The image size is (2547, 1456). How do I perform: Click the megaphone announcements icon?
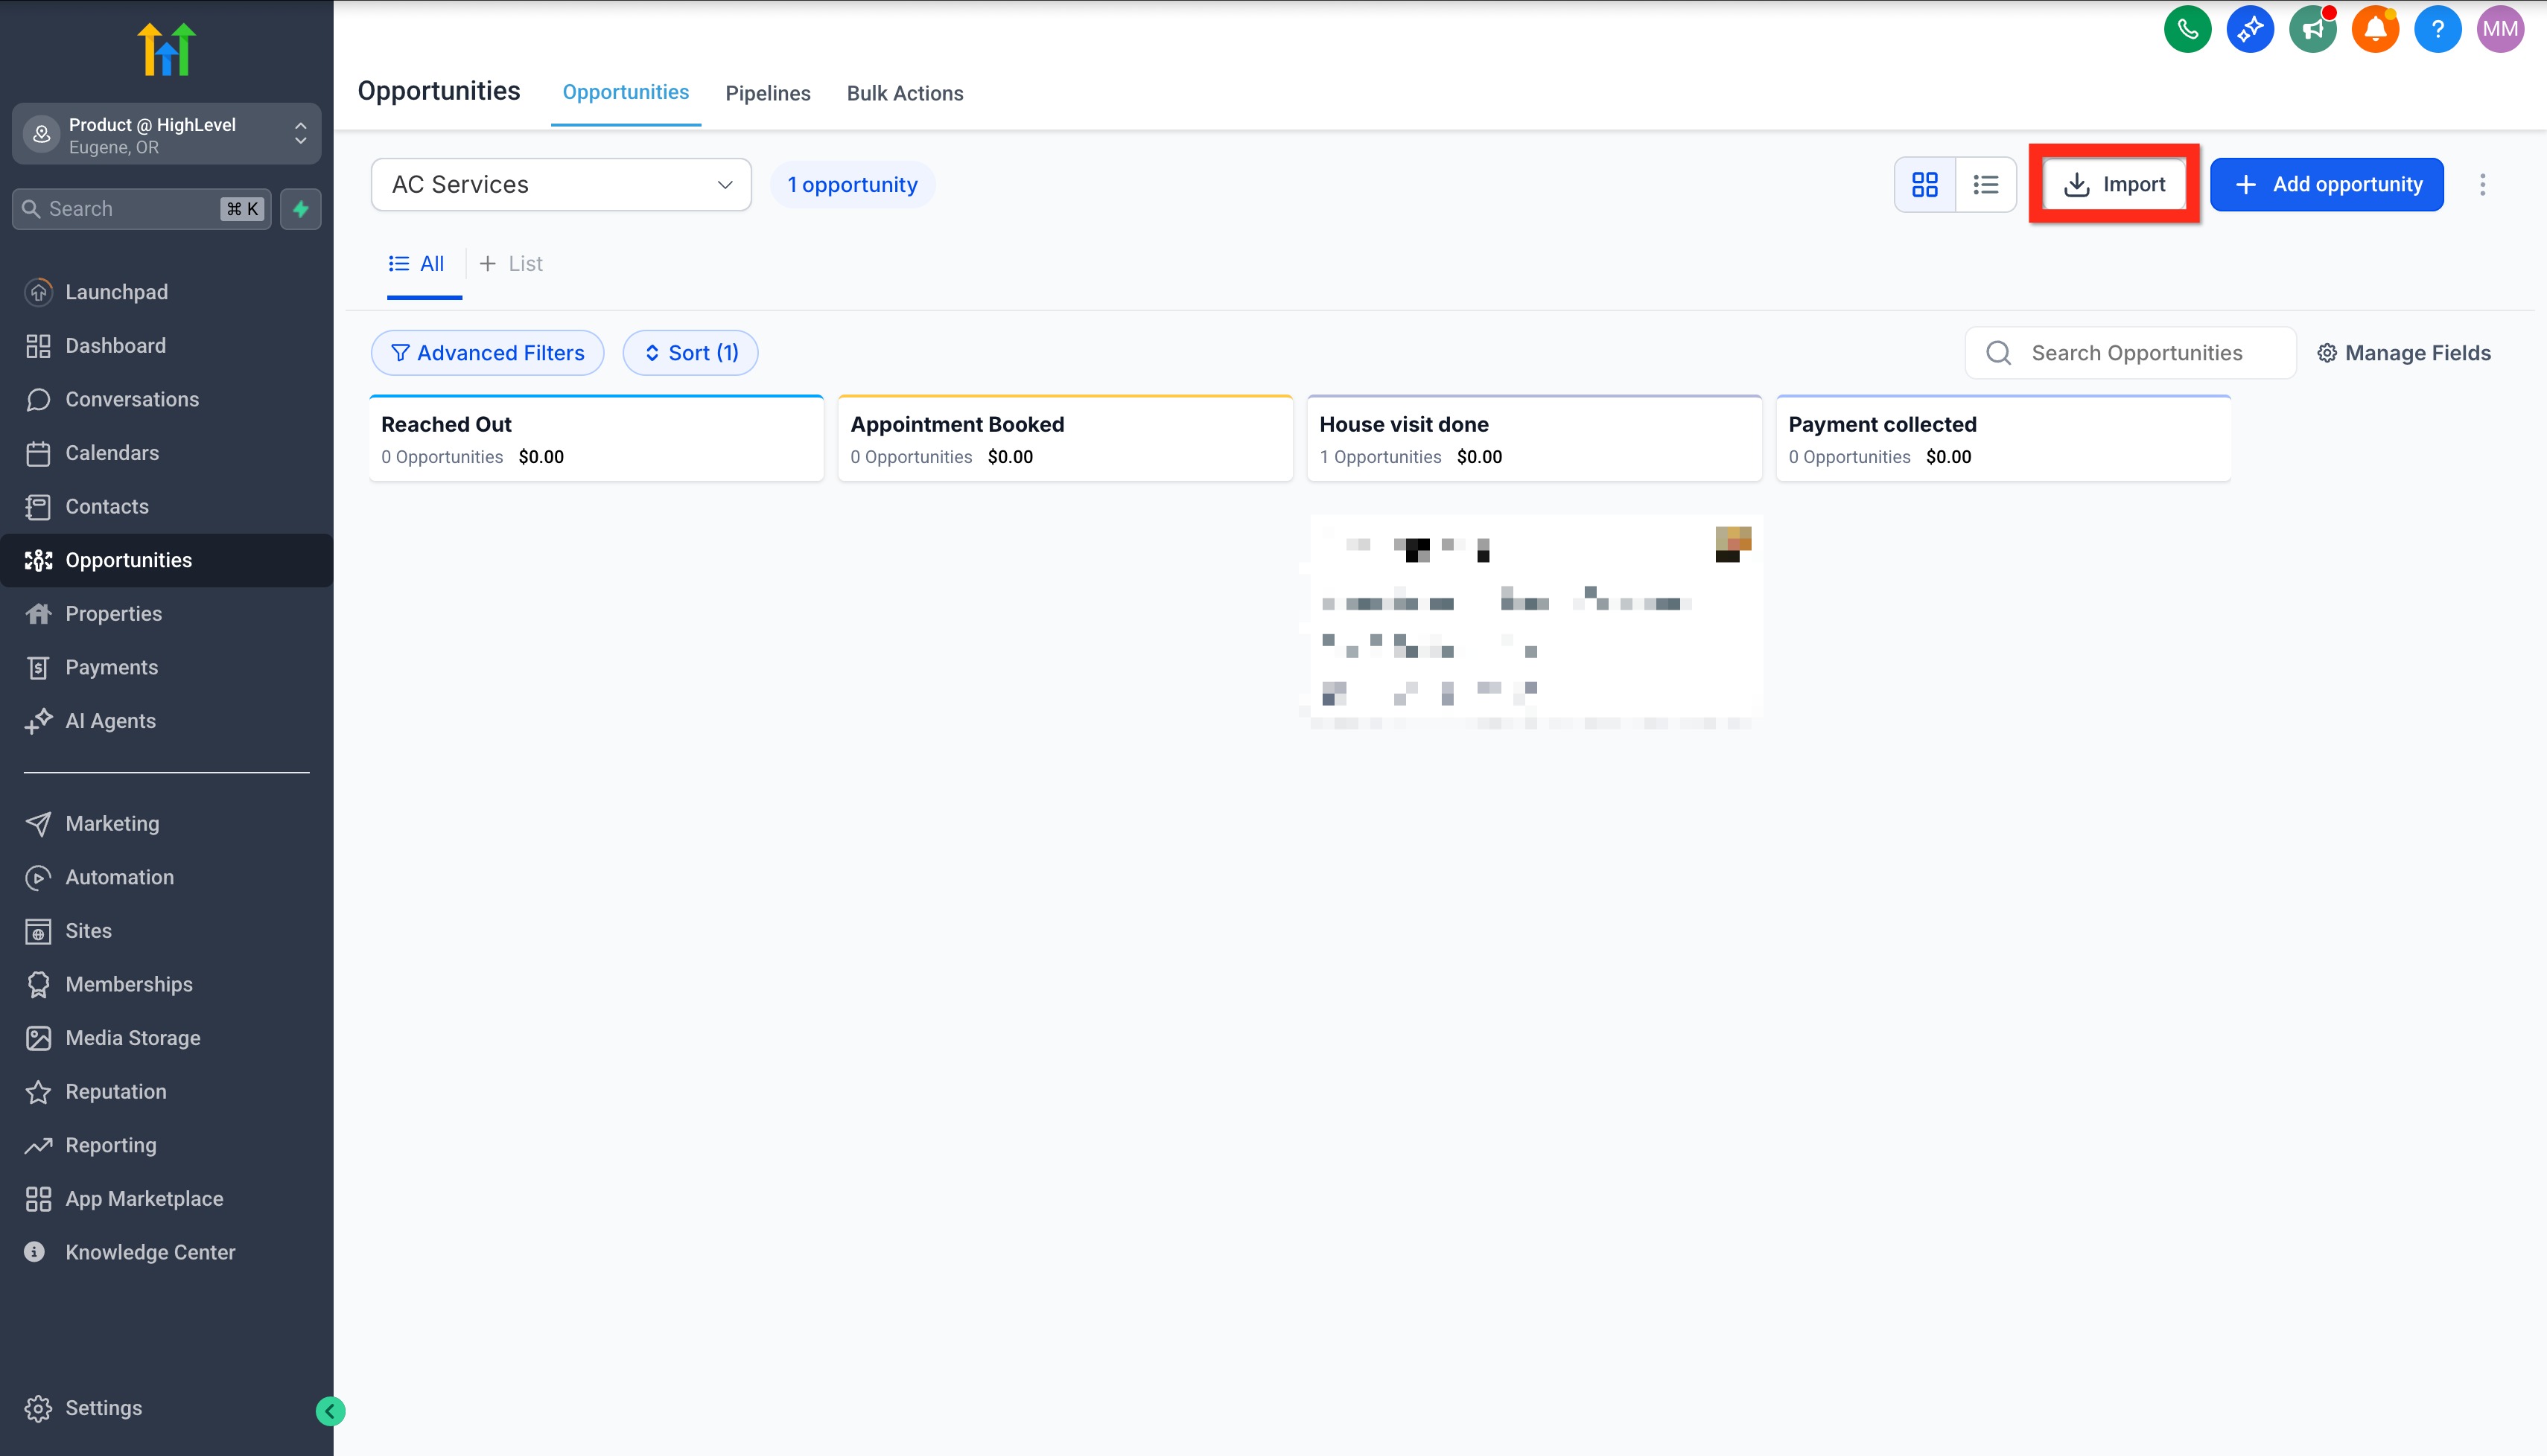tap(2312, 29)
